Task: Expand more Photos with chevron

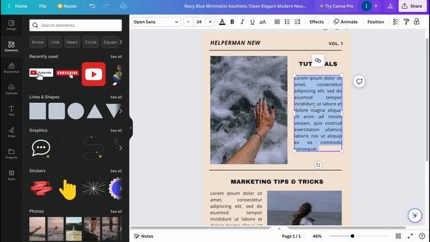Action: [x=120, y=229]
